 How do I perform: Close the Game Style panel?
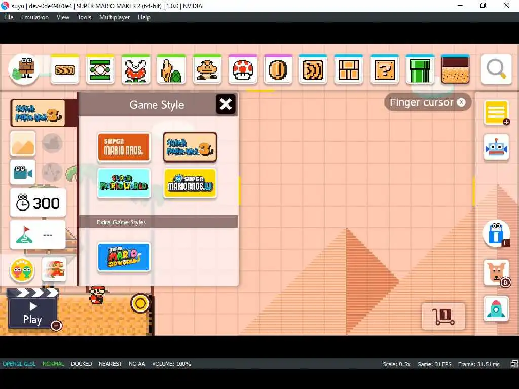(x=226, y=104)
